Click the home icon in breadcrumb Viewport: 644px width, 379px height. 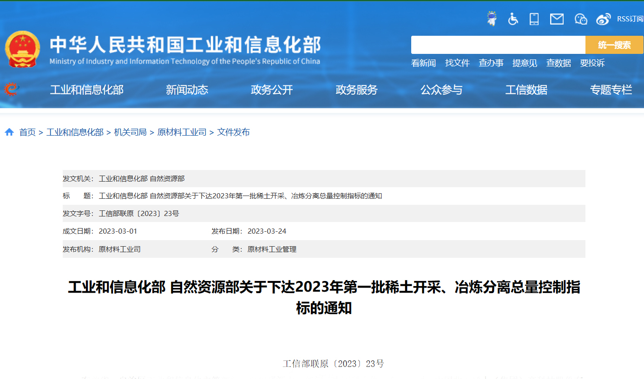click(x=9, y=132)
